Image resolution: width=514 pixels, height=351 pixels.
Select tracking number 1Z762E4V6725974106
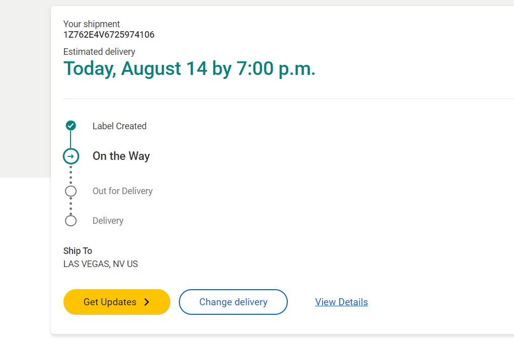[x=109, y=35]
